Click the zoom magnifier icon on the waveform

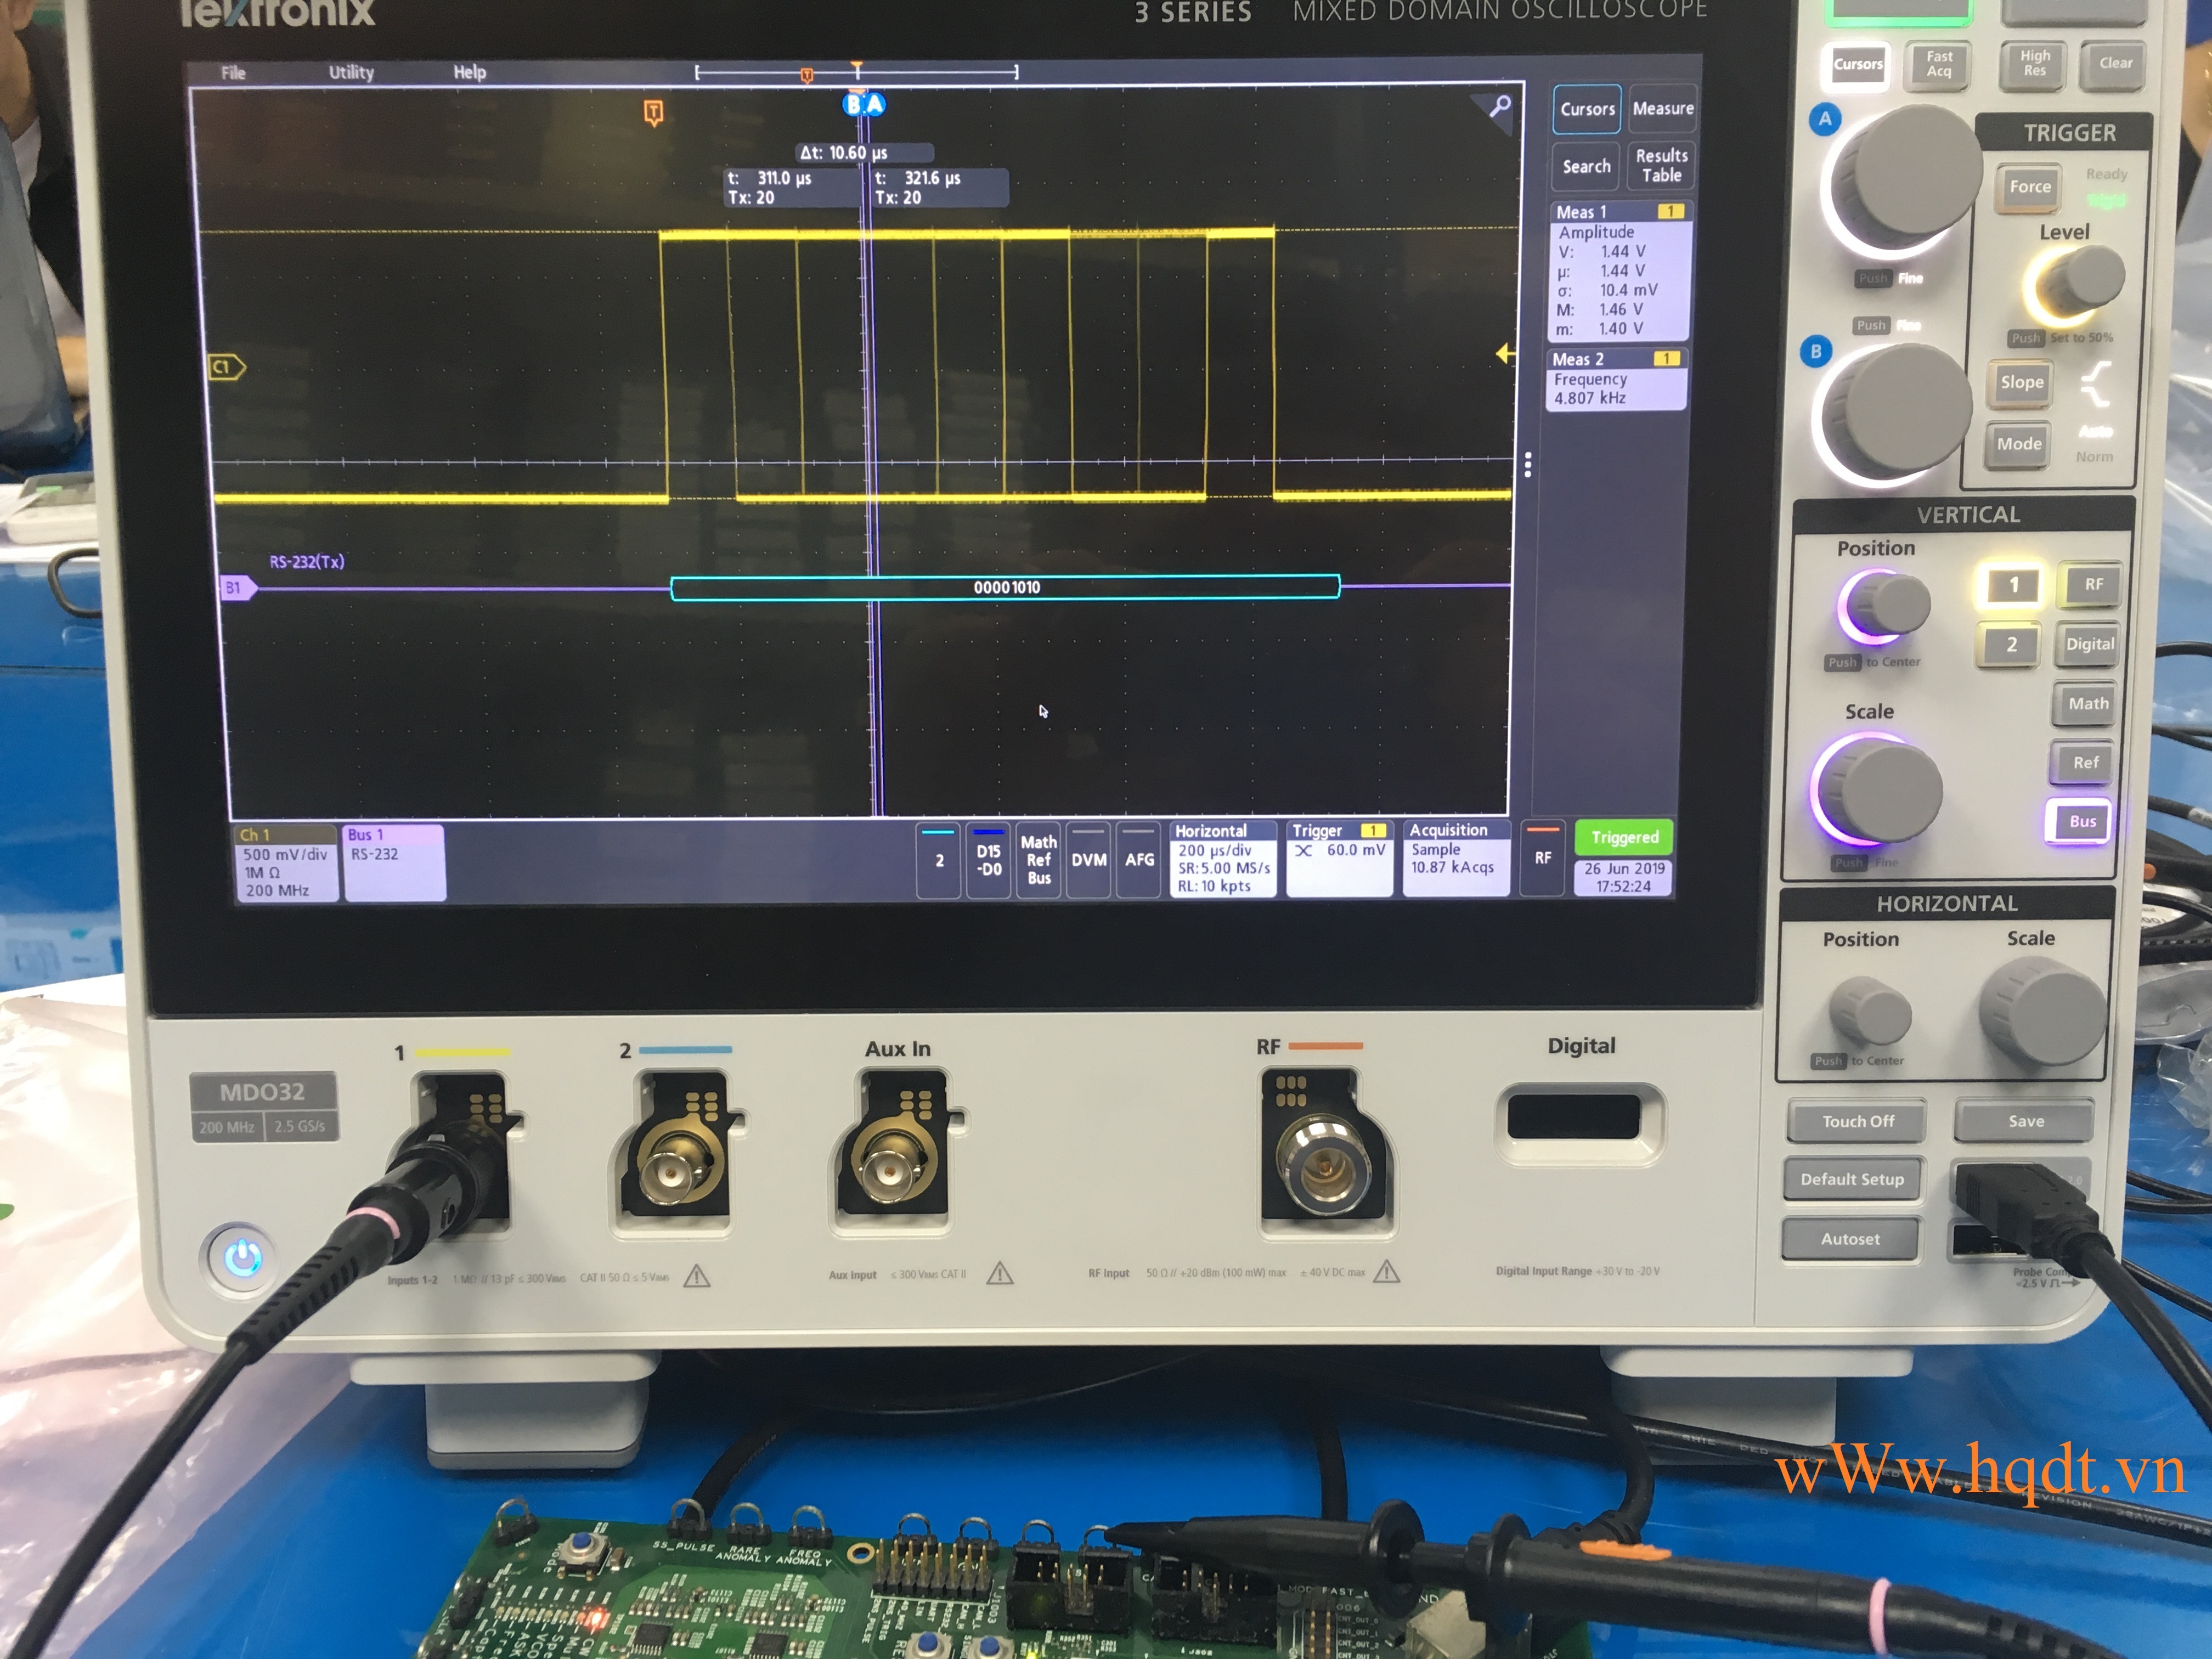pos(1499,106)
